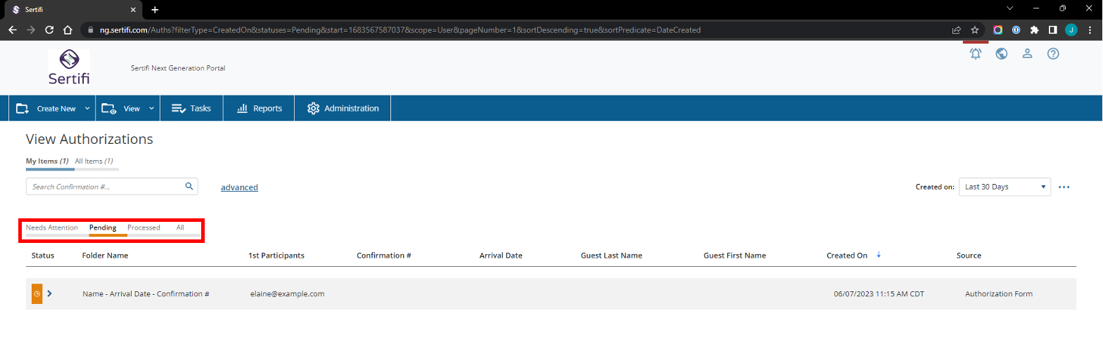The image size is (1103, 337).
Task: Select the My Items tab
Action: click(x=47, y=161)
